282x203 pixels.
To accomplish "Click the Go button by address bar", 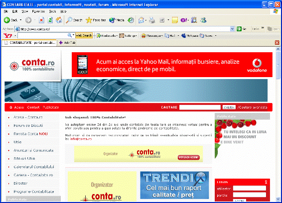I will coord(242,29).
